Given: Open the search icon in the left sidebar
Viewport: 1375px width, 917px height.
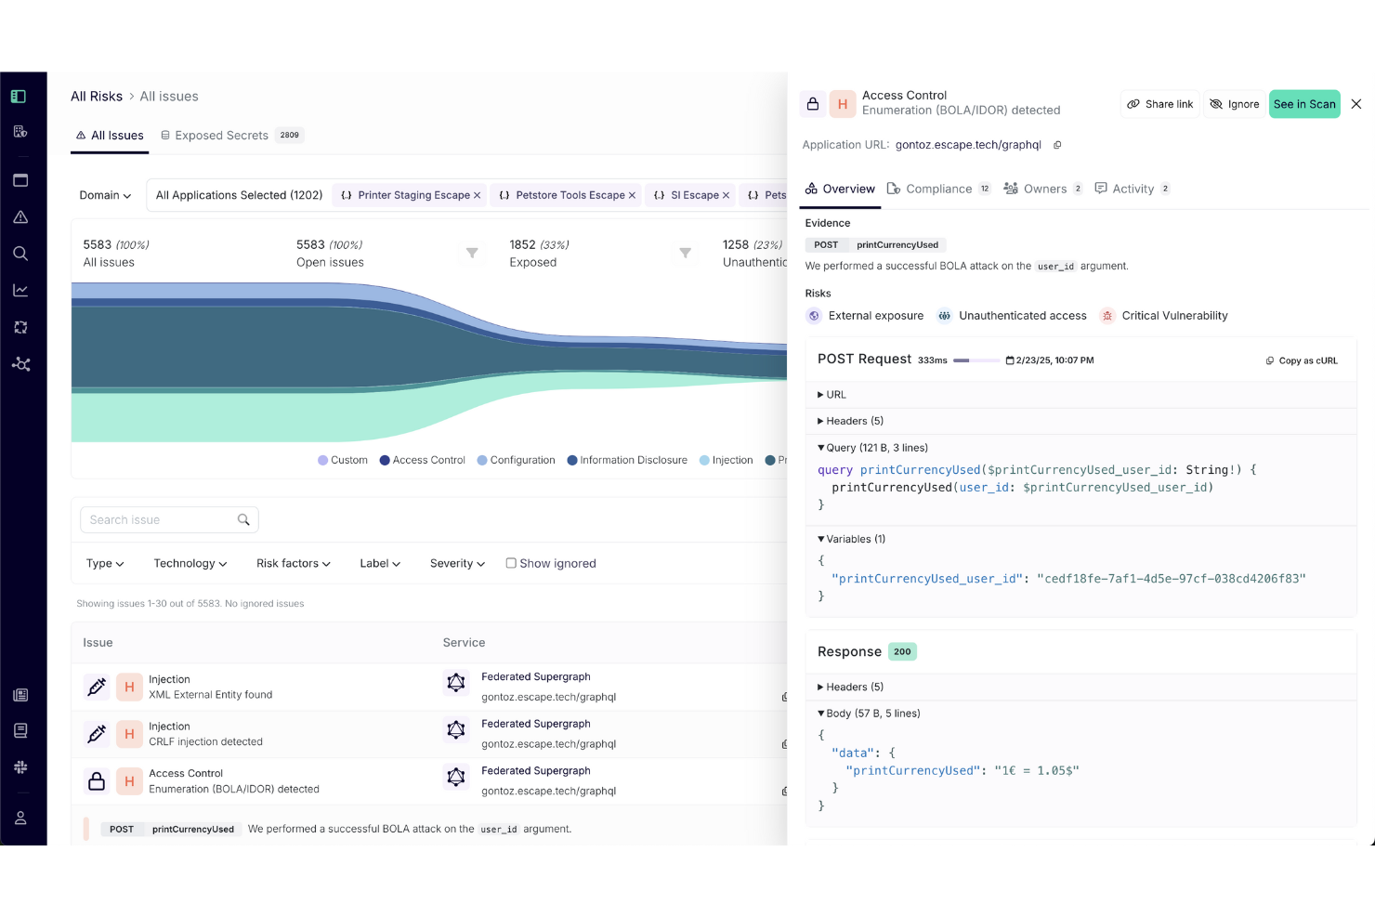Looking at the screenshot, I should [20, 253].
